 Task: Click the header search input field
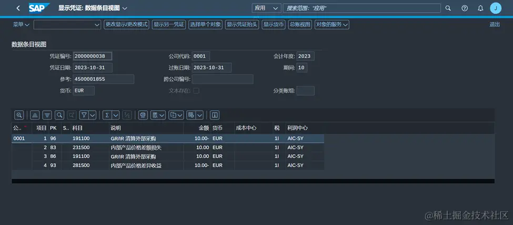[x=362, y=8]
